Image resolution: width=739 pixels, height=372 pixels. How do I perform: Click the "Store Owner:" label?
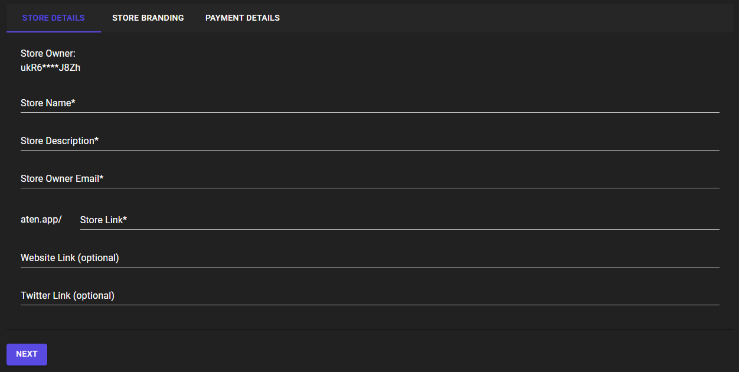(x=48, y=54)
